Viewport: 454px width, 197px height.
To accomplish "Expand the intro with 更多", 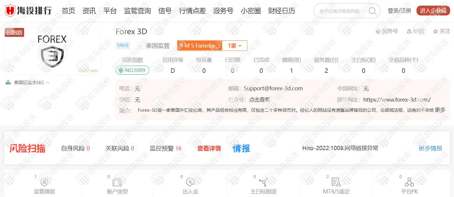I will pos(440,110).
